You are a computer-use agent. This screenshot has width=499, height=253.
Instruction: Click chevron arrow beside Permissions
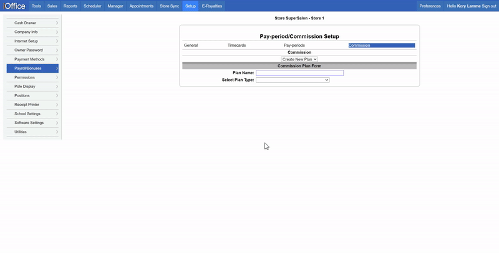[x=57, y=77]
